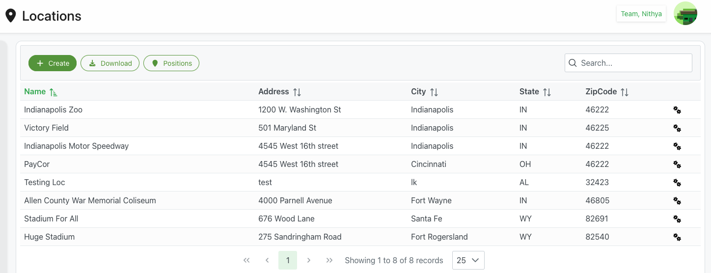
Task: Click gears icon for PayCor row
Action: tap(677, 164)
